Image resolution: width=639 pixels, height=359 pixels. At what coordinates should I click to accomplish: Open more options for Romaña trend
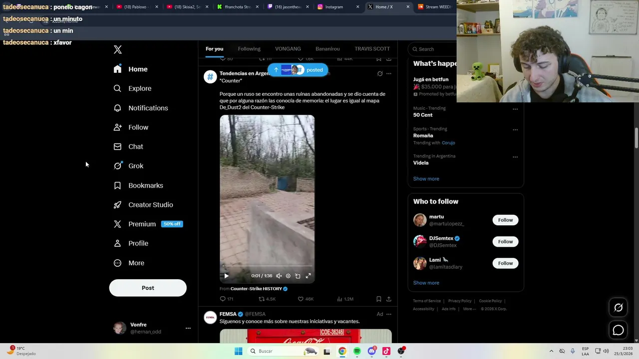(x=515, y=130)
